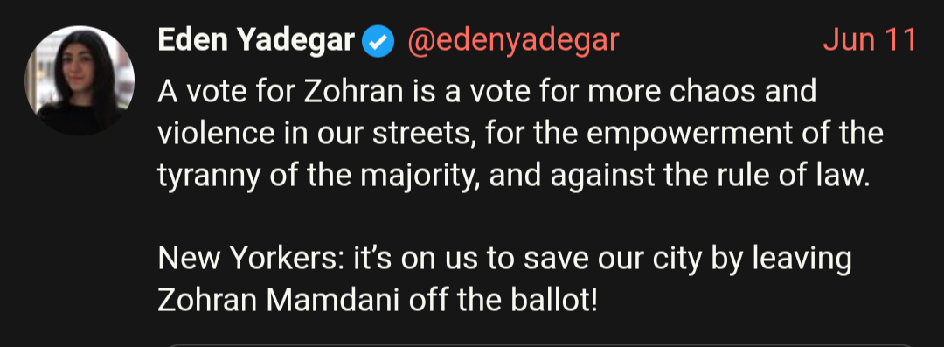This screenshot has width=944, height=347.
Task: Select the line starting "A vote for Zohran"
Action: tap(487, 92)
